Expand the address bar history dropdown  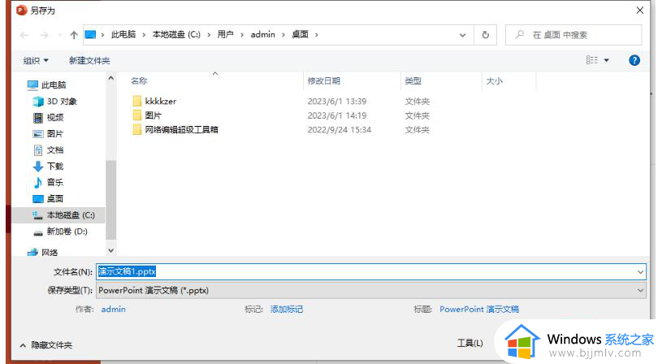point(462,35)
